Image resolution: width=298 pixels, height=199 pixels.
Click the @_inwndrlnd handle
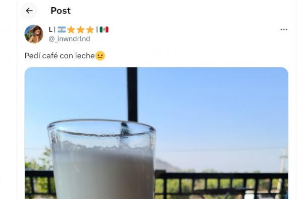click(69, 39)
